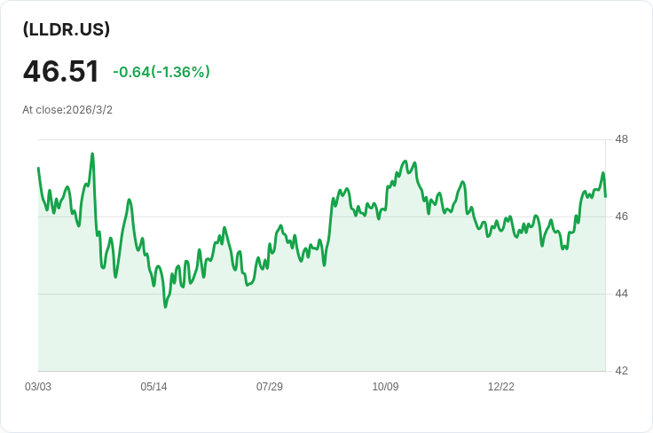The height and width of the screenshot is (433, 653).
Task: Click the chart's highest peak in late March
Action: pos(92,154)
